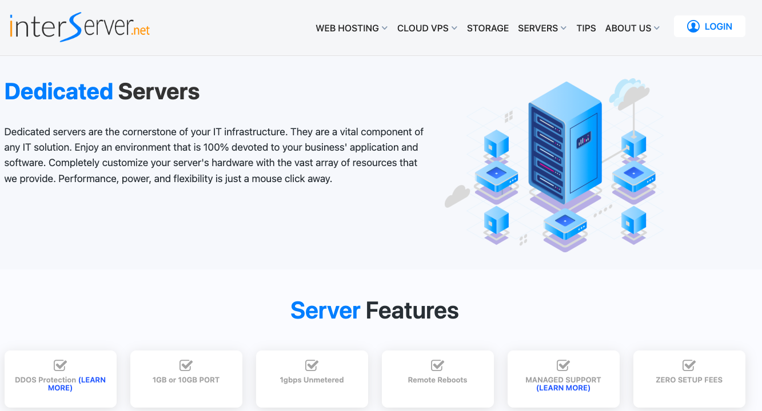Go to the Storage page
Image resolution: width=762 pixels, height=411 pixels.
[x=488, y=28]
